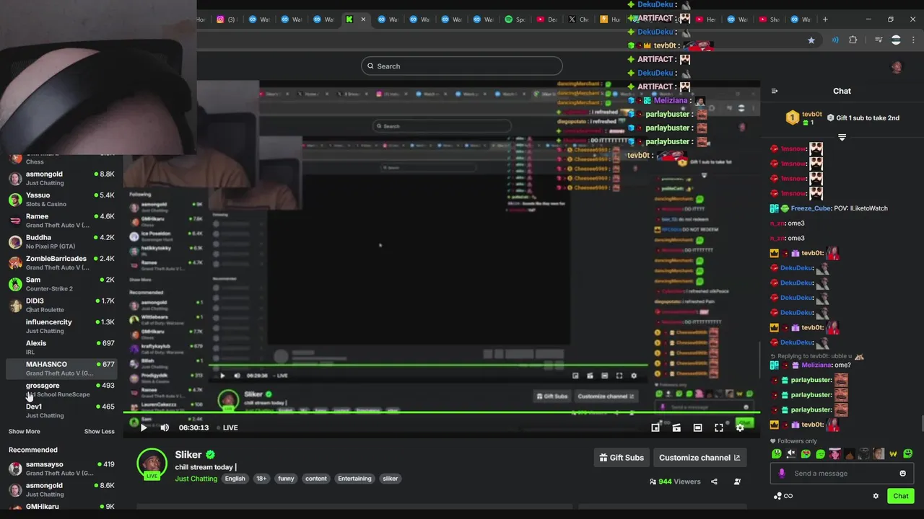The width and height of the screenshot is (924, 519).
Task: Click Show Less in the sidebar
Action: (99, 432)
